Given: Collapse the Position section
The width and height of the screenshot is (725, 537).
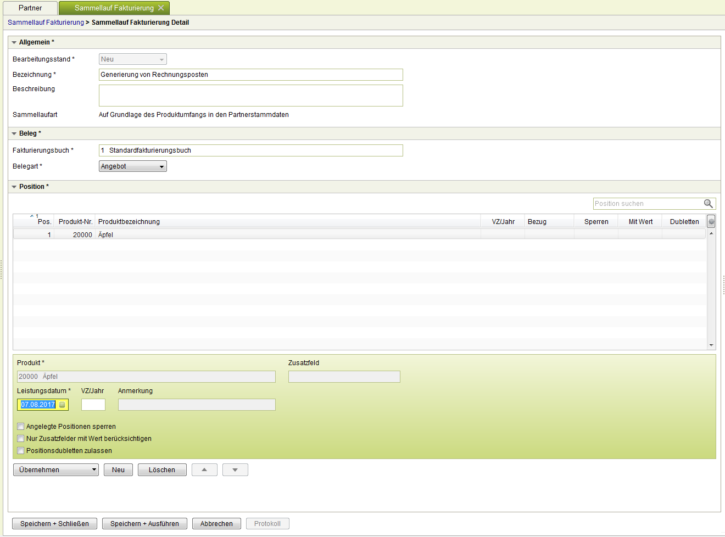Looking at the screenshot, I should pos(14,187).
